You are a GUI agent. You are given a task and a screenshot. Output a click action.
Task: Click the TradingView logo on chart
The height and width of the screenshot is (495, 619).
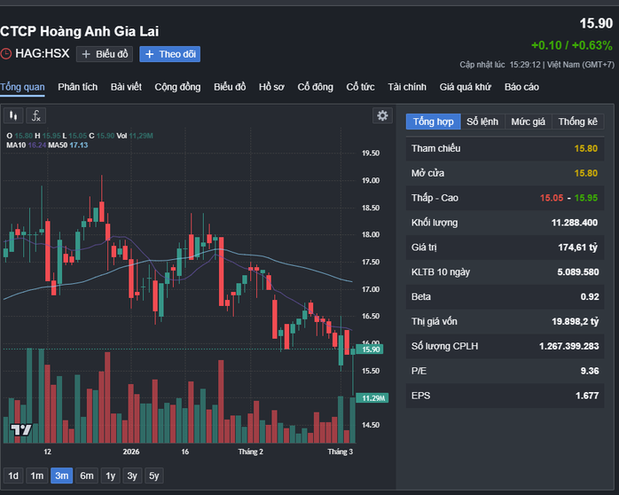click(20, 430)
